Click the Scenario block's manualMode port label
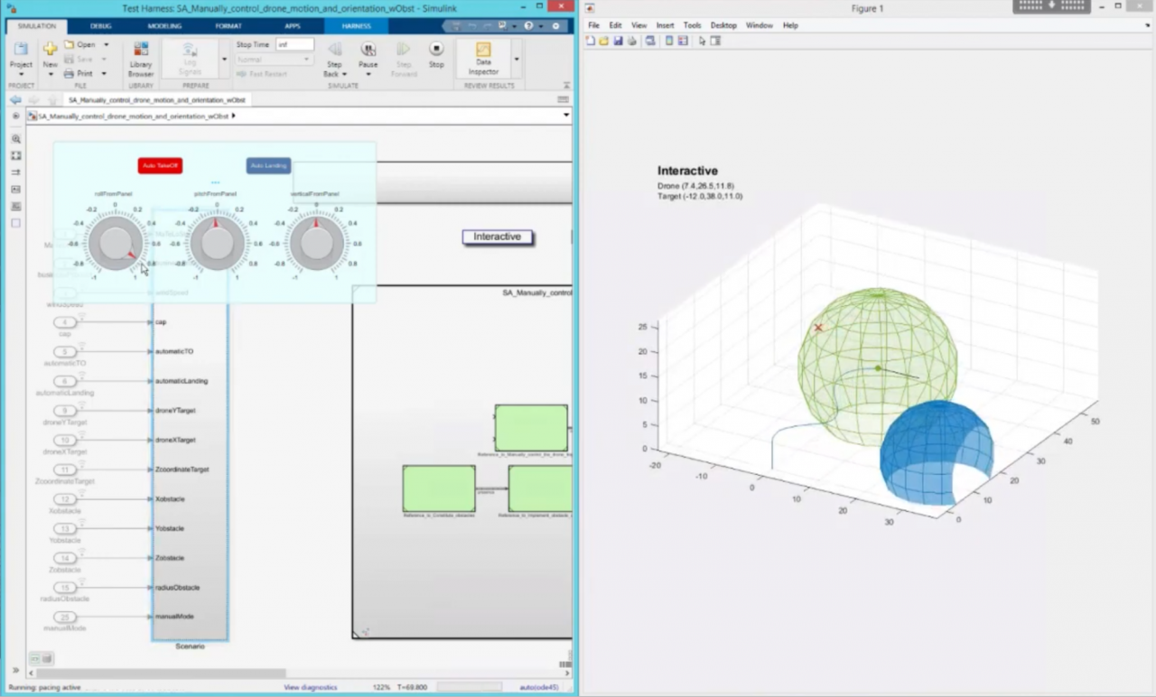 (x=174, y=617)
